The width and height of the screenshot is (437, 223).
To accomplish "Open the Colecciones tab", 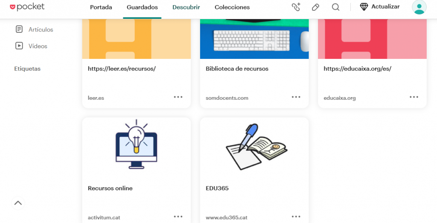I will 232,7.
